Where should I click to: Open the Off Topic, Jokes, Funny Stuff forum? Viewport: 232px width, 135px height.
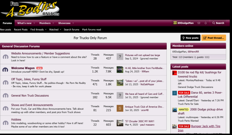click(x=29, y=79)
